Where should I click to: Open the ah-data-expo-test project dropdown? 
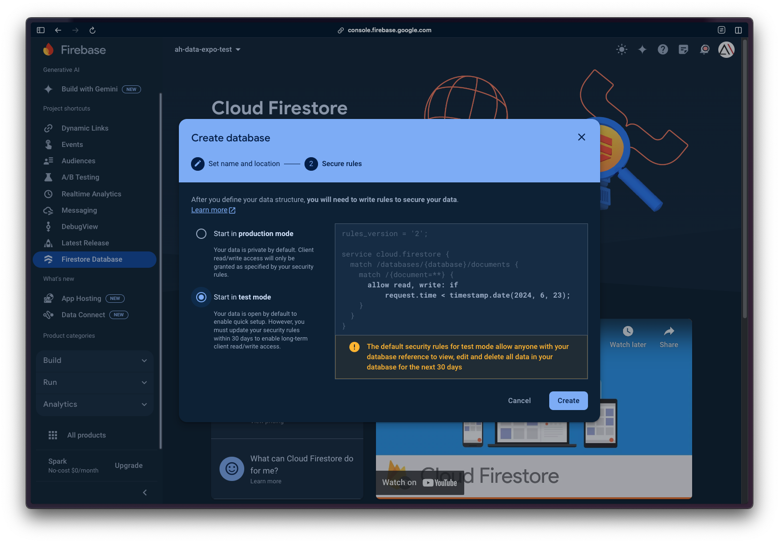[x=207, y=49]
